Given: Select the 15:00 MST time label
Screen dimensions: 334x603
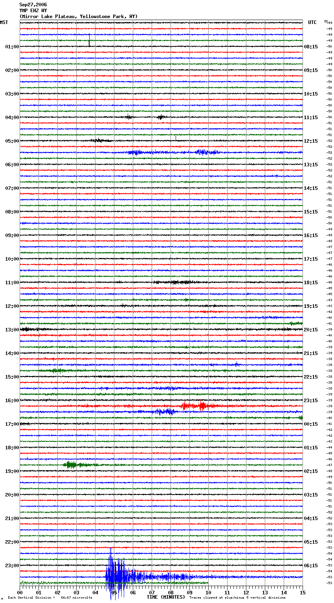Looking at the screenshot, I should [12, 377].
